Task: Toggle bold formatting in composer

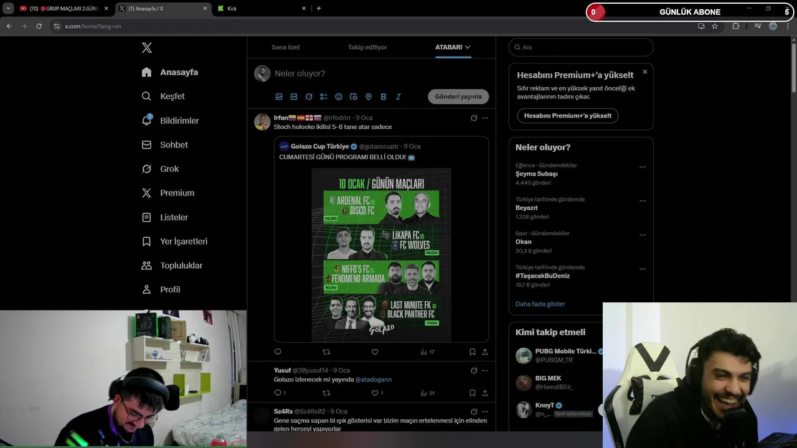Action: point(384,96)
